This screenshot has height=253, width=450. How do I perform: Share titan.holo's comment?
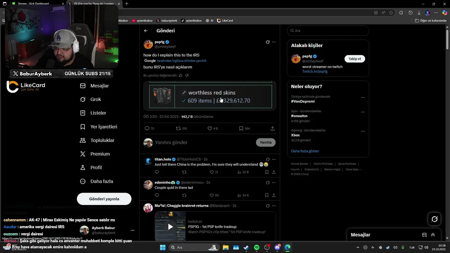[x=274, y=172]
